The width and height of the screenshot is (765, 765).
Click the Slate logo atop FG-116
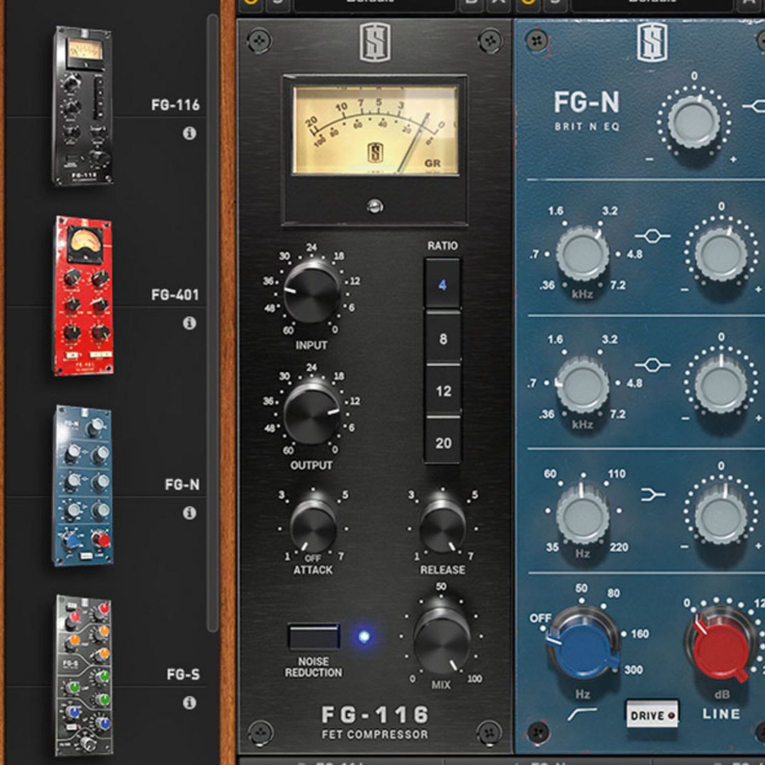375,42
